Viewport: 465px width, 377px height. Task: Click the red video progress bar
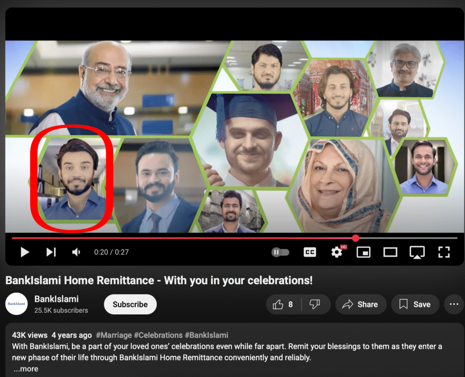182,238
